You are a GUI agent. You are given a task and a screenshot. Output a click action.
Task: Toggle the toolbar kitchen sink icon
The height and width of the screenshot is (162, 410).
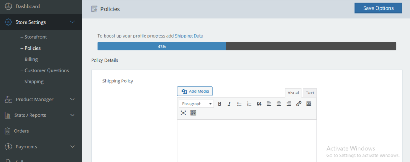click(193, 113)
